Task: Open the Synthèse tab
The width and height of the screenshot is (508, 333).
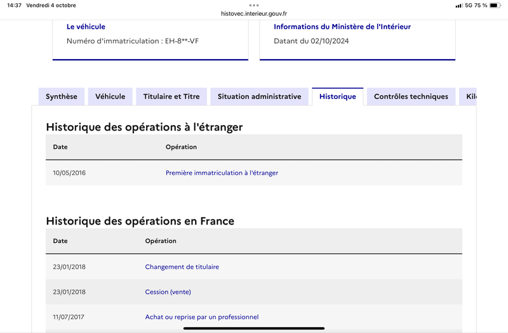Action: tap(61, 96)
